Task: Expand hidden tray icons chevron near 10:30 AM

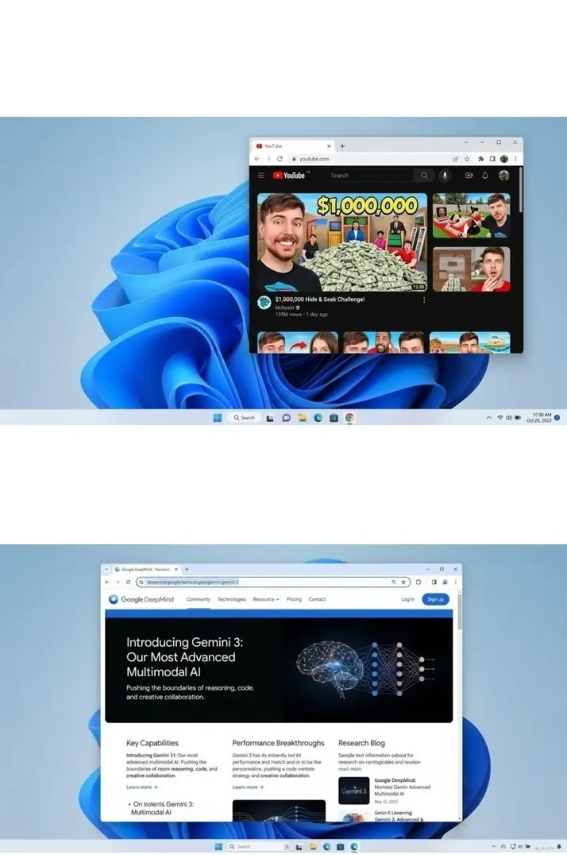Action: tap(488, 418)
